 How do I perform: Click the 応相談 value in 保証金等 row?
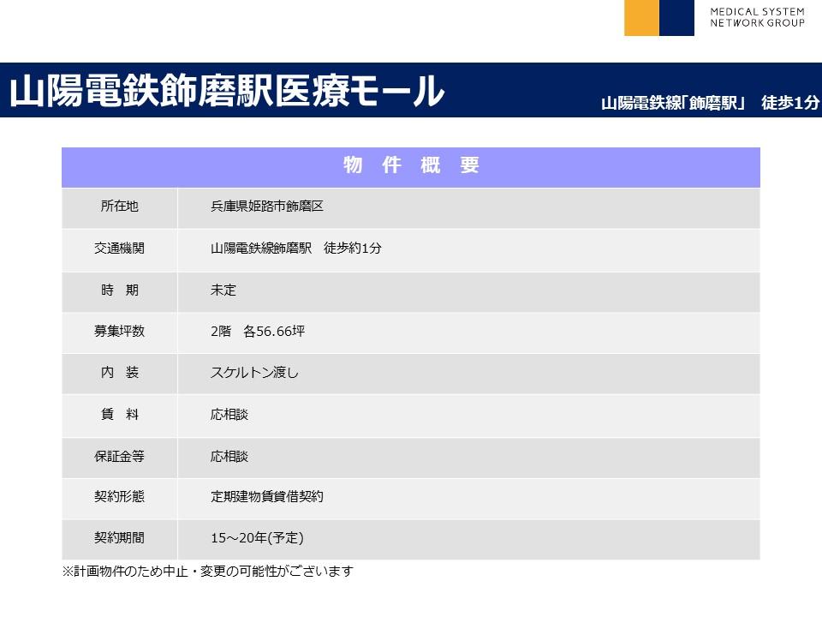[229, 457]
